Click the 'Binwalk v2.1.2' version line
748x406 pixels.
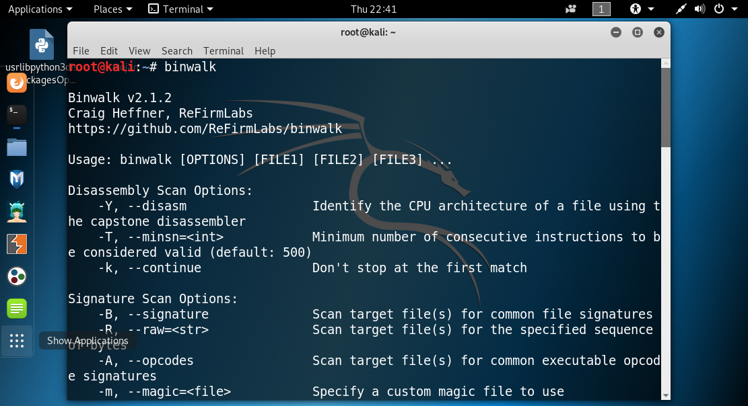tap(120, 97)
